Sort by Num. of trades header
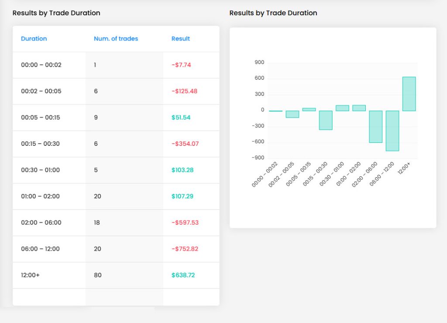The height and width of the screenshot is (323, 447). click(x=116, y=39)
